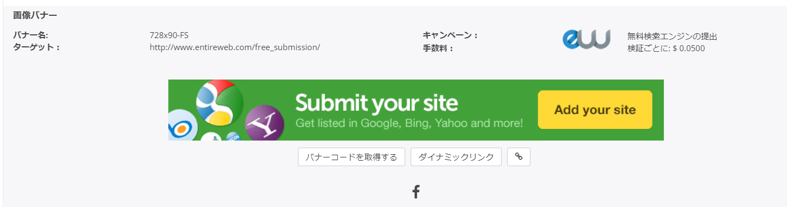Image resolution: width=787 pixels, height=207 pixels.
Task: Click the purple Yahoo logo in banner
Action: (265, 121)
